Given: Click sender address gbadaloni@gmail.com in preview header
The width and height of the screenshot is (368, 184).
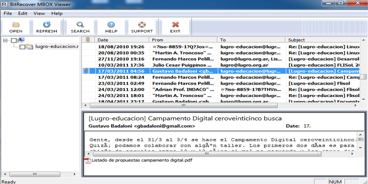Looking at the screenshot, I should point(164,126).
